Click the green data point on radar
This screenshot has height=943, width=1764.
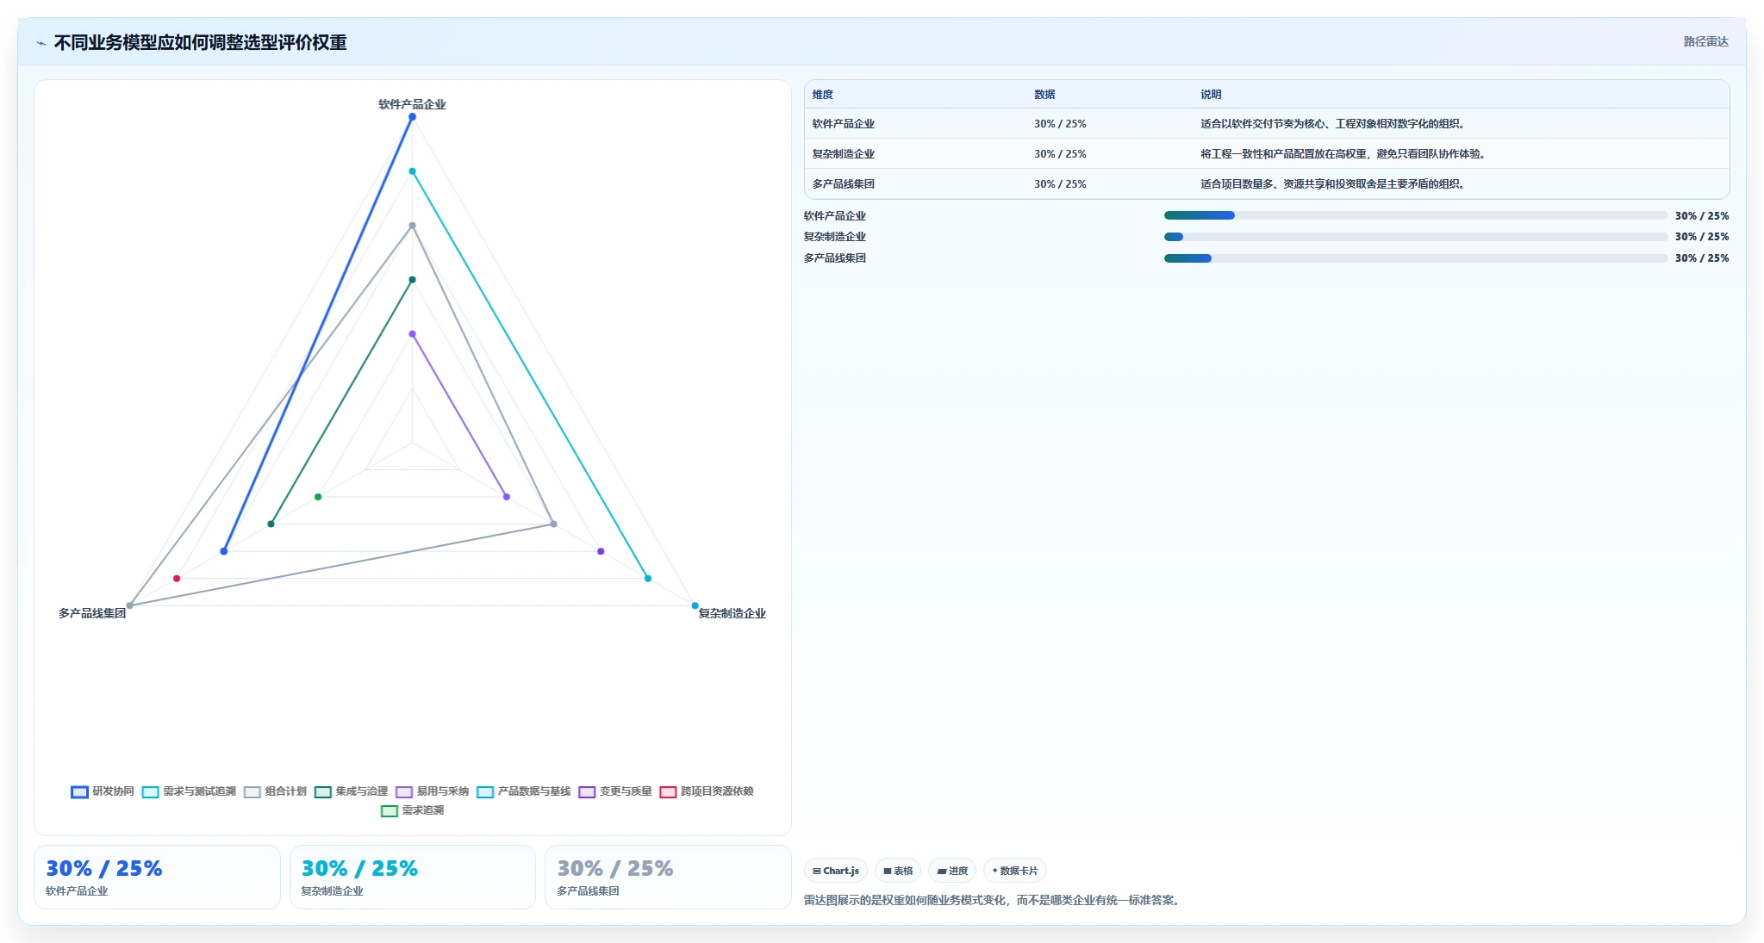point(318,497)
